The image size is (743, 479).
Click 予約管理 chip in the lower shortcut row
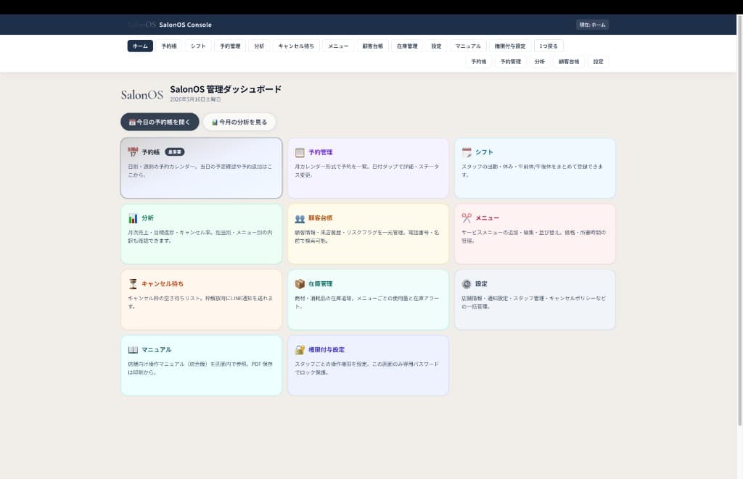coord(511,62)
